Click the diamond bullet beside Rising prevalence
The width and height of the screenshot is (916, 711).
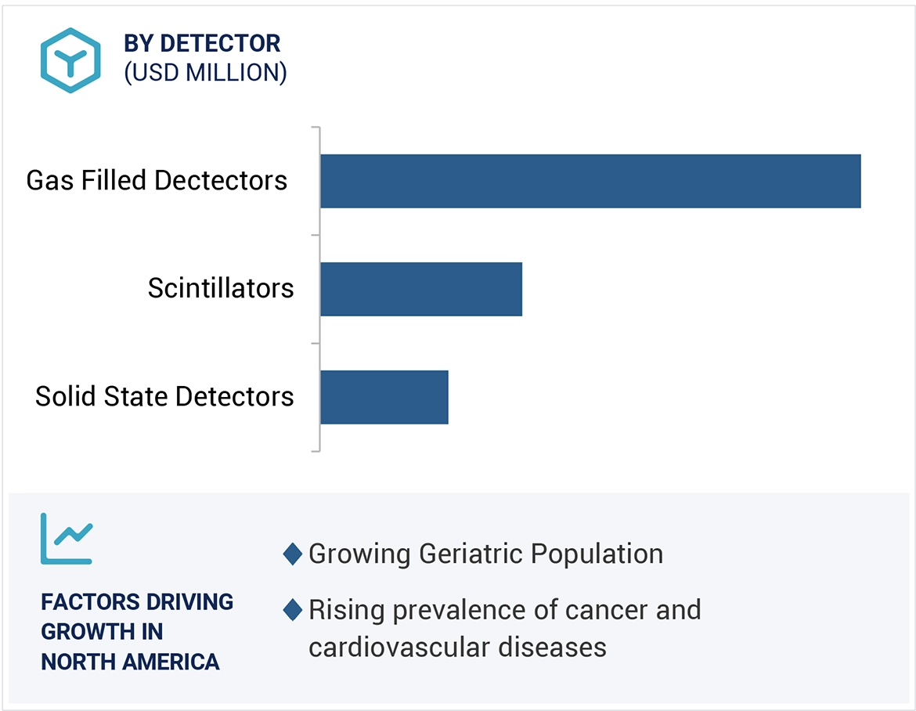(293, 610)
